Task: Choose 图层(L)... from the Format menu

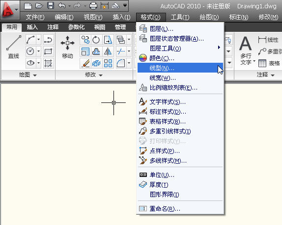Action: [x=180, y=29]
